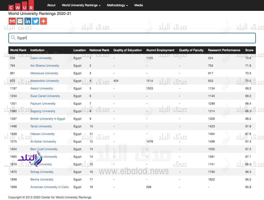
Task: Select Cairo University's world rank 558
Action: (x=12, y=58)
